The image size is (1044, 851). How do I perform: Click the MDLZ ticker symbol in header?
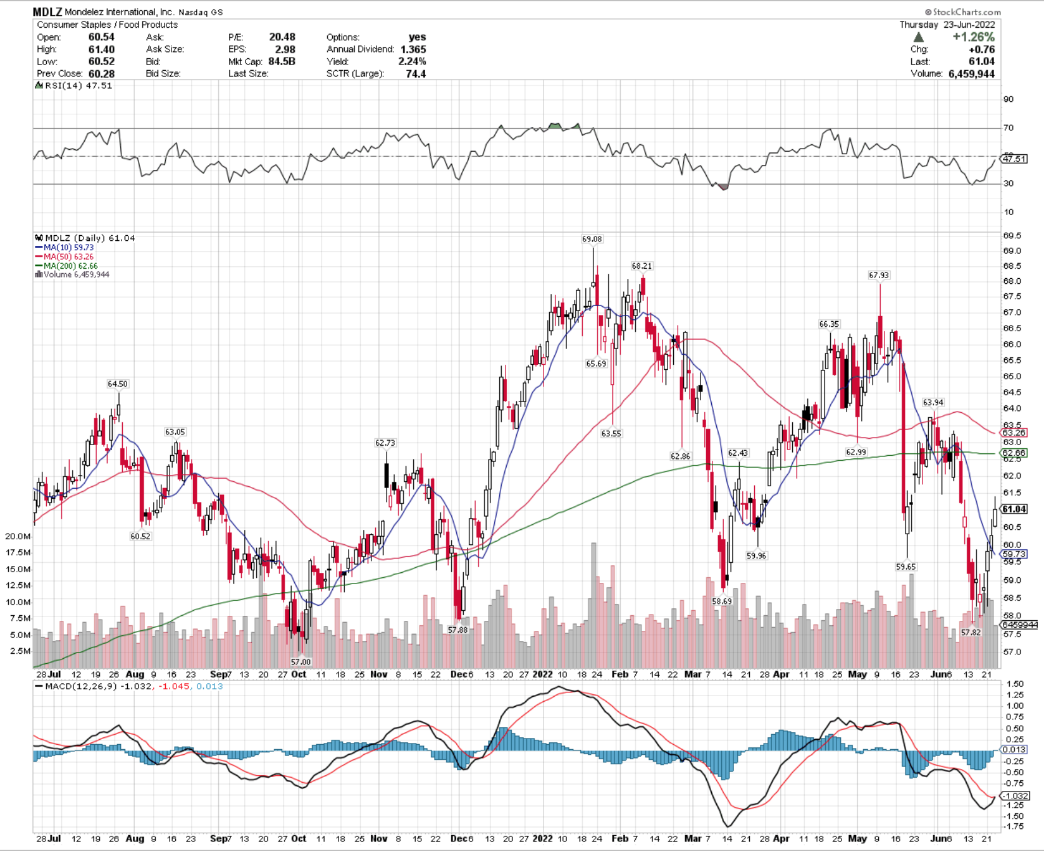click(47, 12)
